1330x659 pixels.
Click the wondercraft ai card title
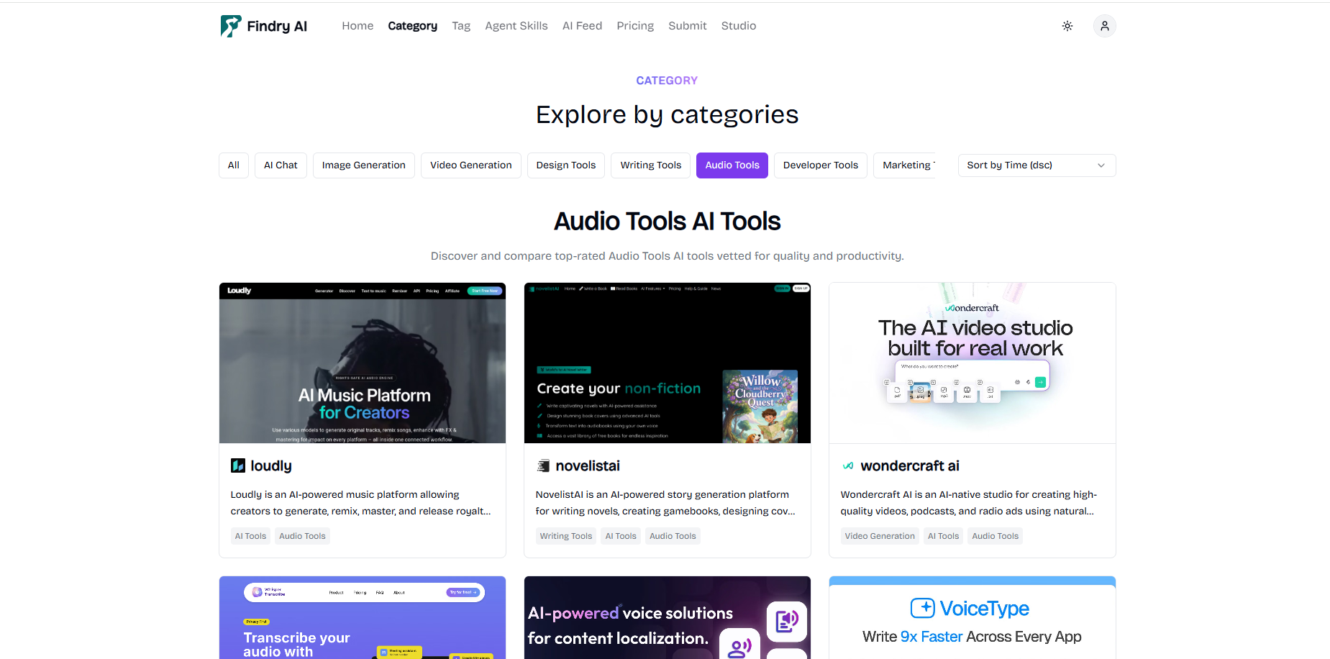tap(910, 465)
